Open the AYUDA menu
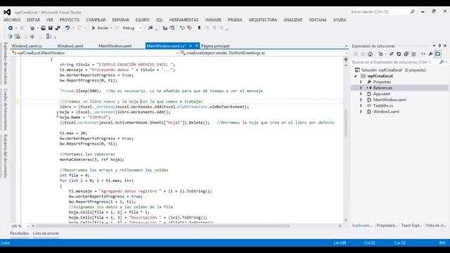The width and height of the screenshot is (450, 253). [340, 20]
